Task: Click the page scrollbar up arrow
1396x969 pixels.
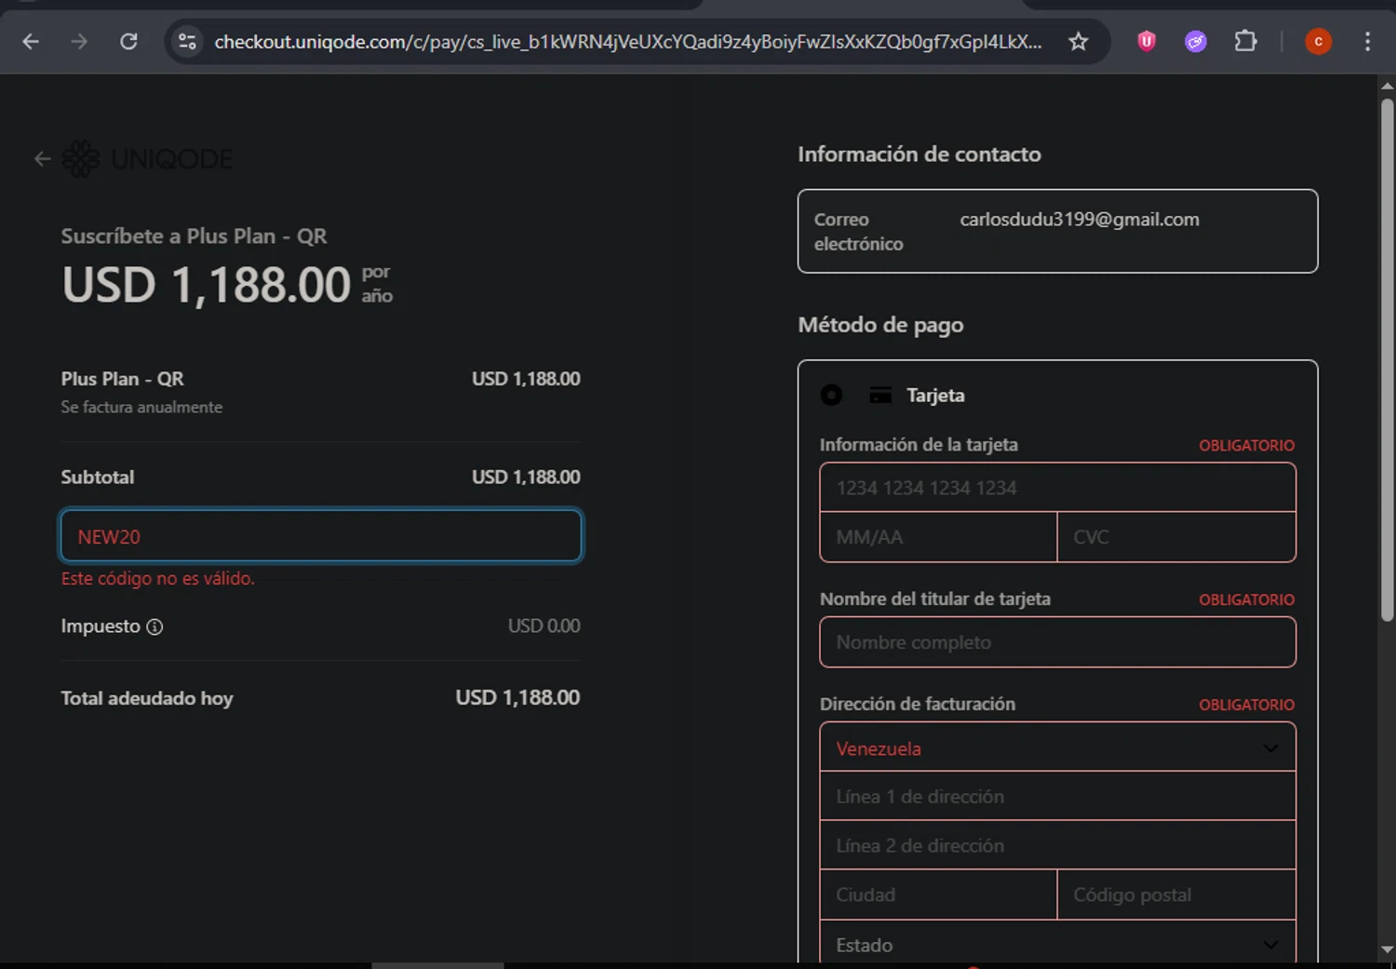Action: 1387,86
